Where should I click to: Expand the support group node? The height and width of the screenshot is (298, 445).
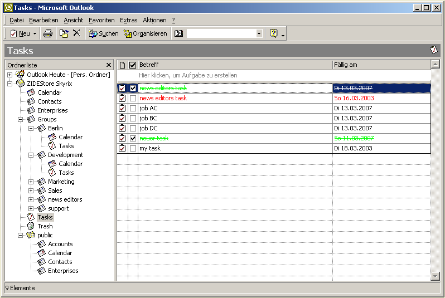click(x=31, y=208)
